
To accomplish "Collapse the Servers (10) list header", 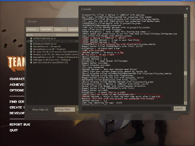I will tap(30, 35).
